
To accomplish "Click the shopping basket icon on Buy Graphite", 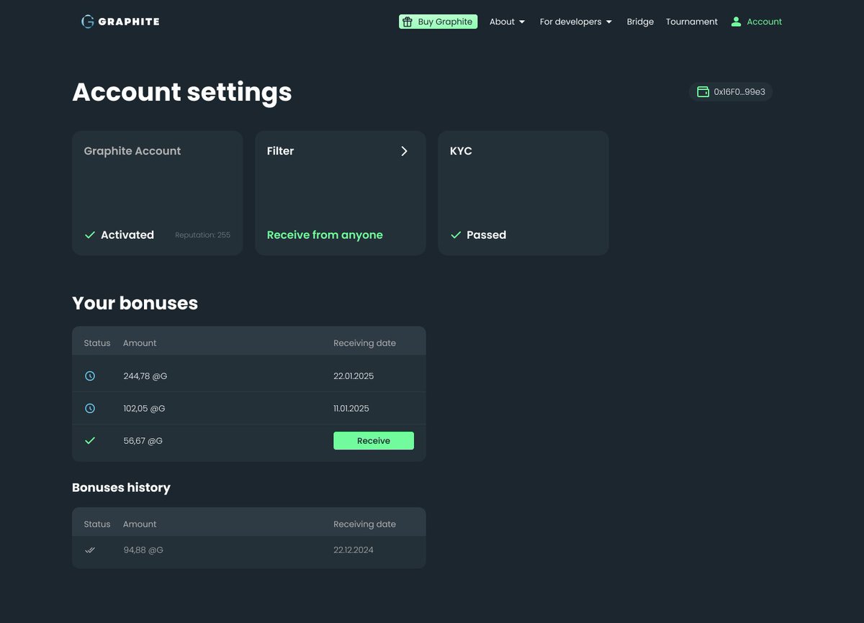I will (409, 22).
